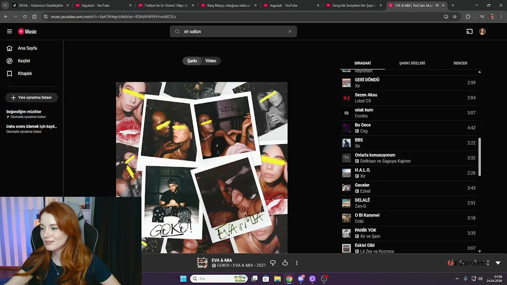Switch player to Video mode
The height and width of the screenshot is (285, 507).
click(211, 61)
